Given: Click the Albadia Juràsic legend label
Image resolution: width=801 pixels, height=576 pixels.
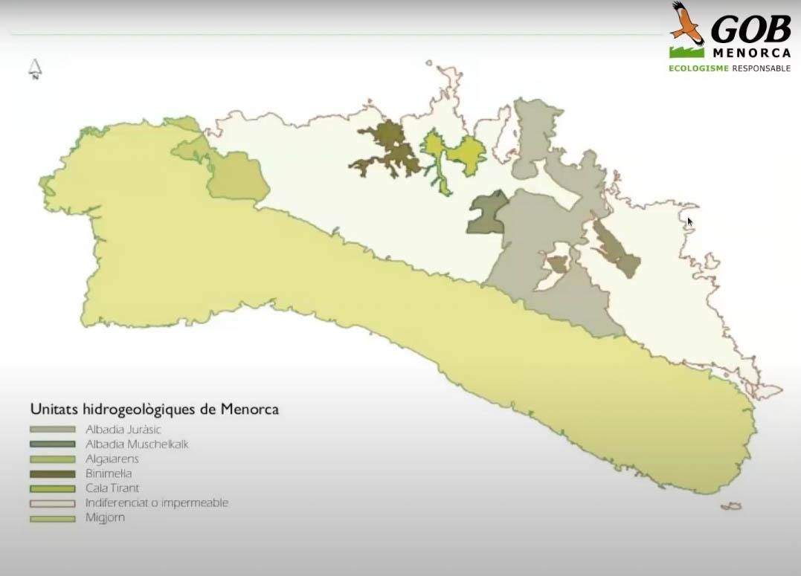Looking at the screenshot, I should pos(123,430).
